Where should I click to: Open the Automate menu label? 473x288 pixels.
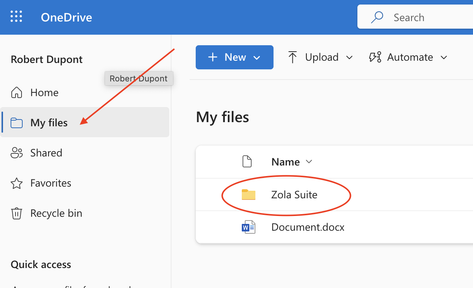410,57
